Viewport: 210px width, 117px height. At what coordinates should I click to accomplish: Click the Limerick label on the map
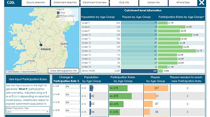click(31, 61)
